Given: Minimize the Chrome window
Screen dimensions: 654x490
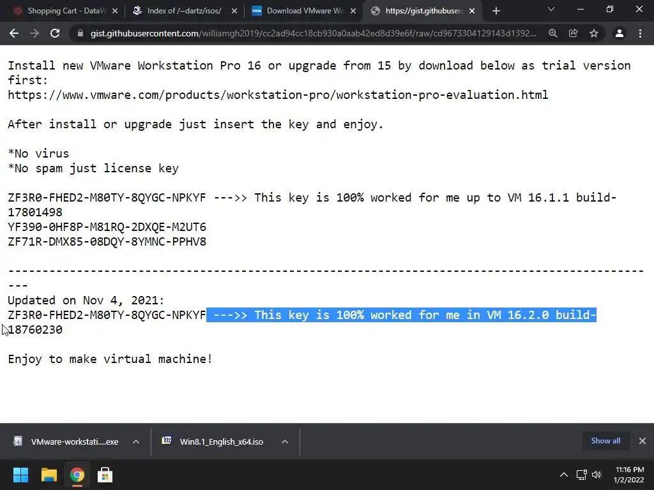Looking at the screenshot, I should click(x=580, y=9).
